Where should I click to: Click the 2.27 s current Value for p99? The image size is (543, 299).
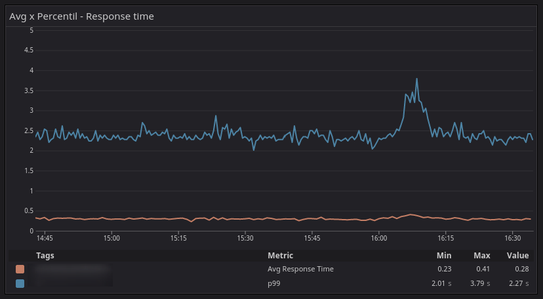pyautogui.click(x=517, y=283)
